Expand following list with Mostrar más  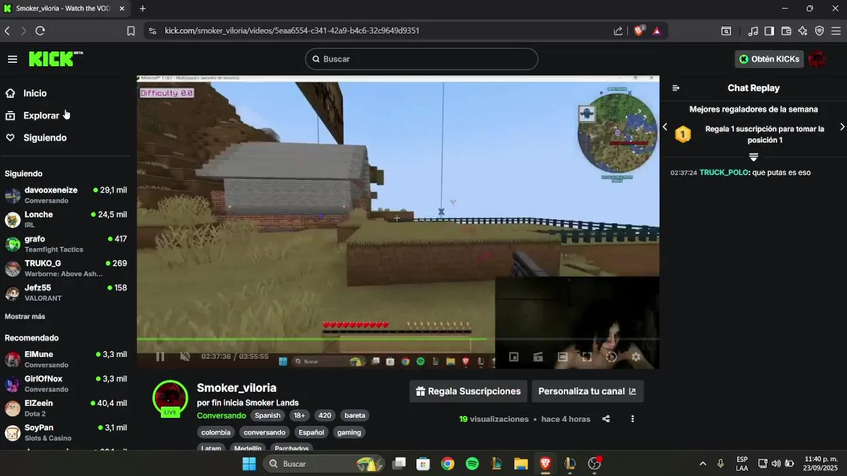[x=25, y=317]
